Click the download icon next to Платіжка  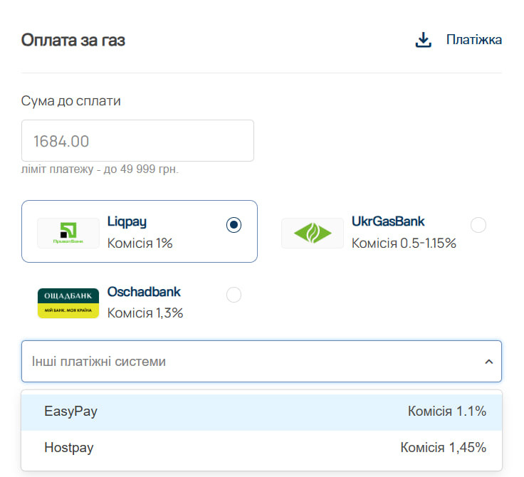[x=424, y=40]
